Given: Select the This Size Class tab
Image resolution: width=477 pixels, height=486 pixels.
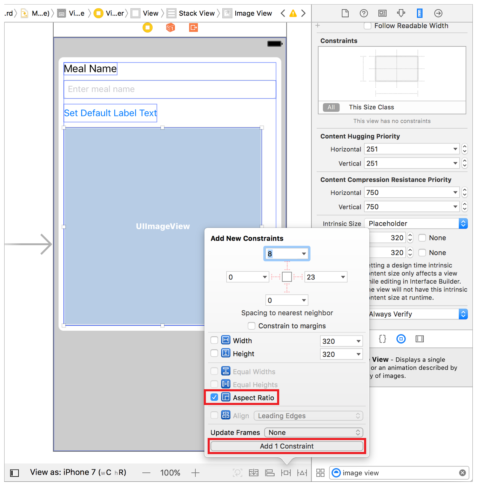Looking at the screenshot, I should [371, 107].
